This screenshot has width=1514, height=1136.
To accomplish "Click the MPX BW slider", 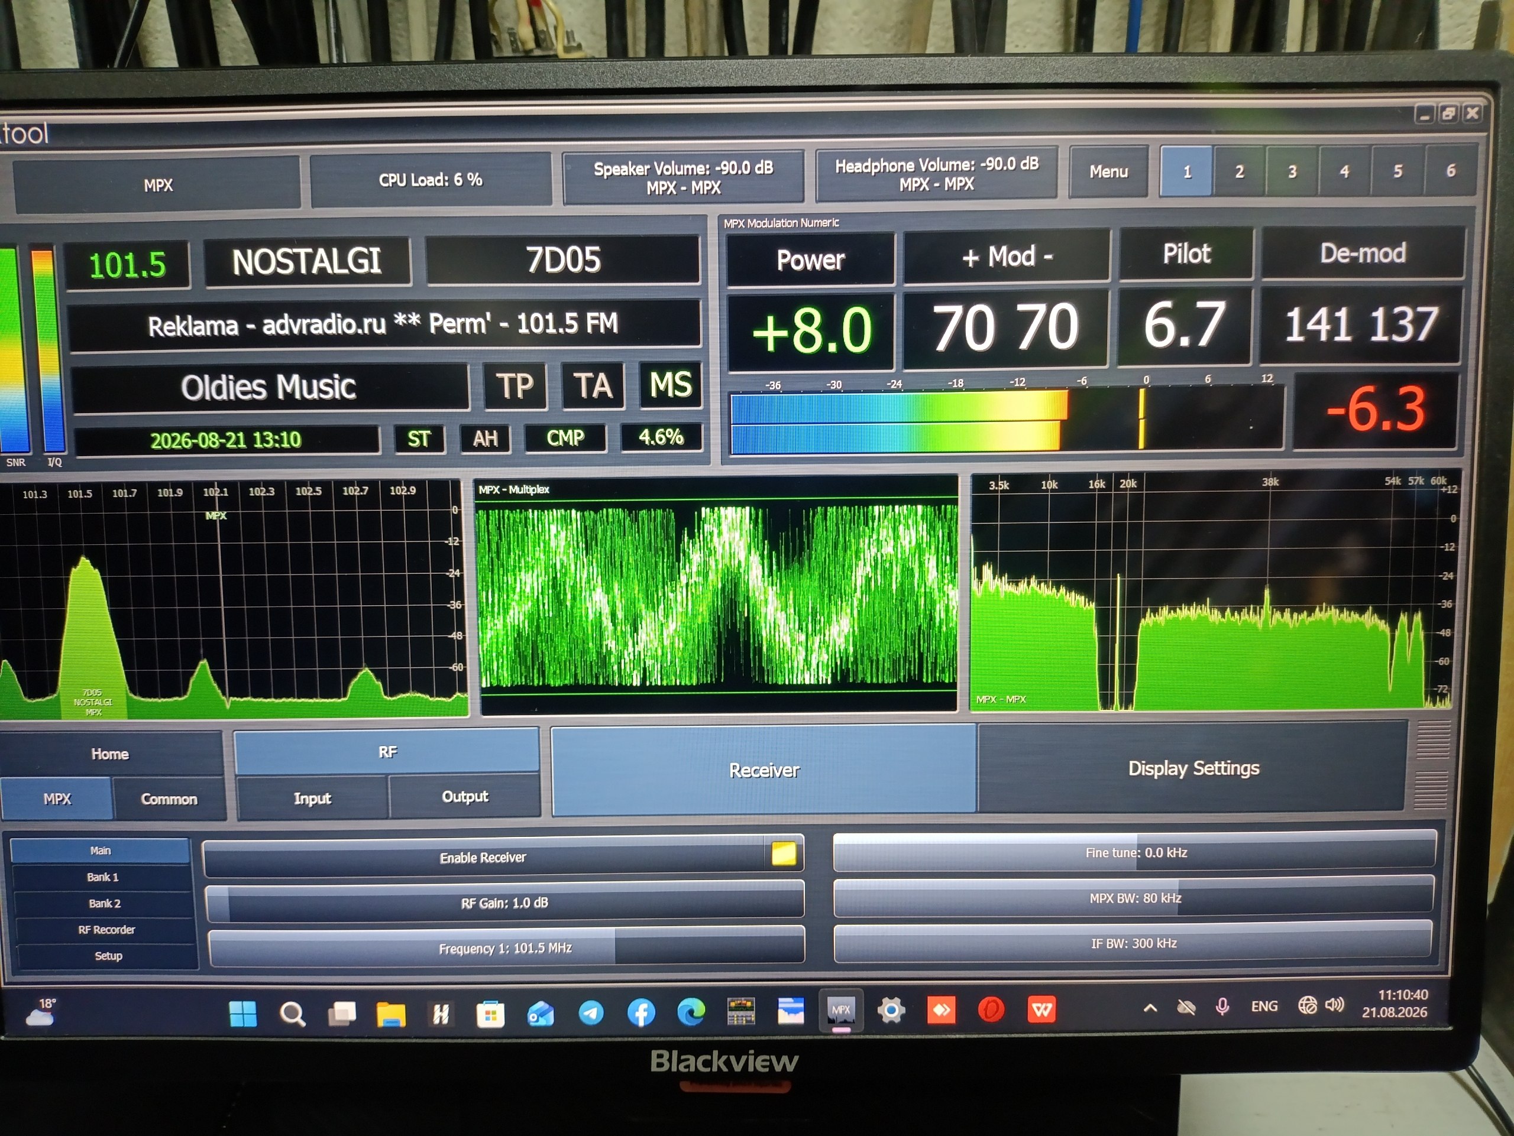I will click(x=1134, y=898).
